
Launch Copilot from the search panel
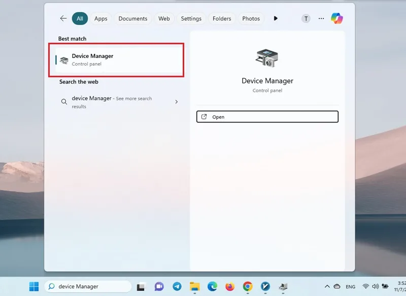pos(337,18)
